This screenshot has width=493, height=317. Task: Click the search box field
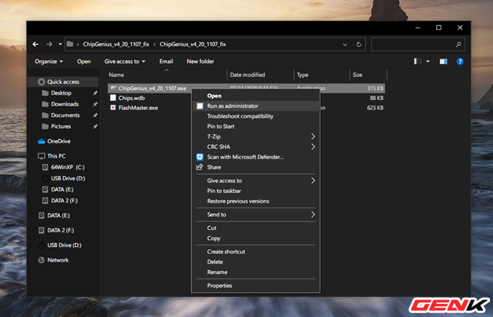418,45
